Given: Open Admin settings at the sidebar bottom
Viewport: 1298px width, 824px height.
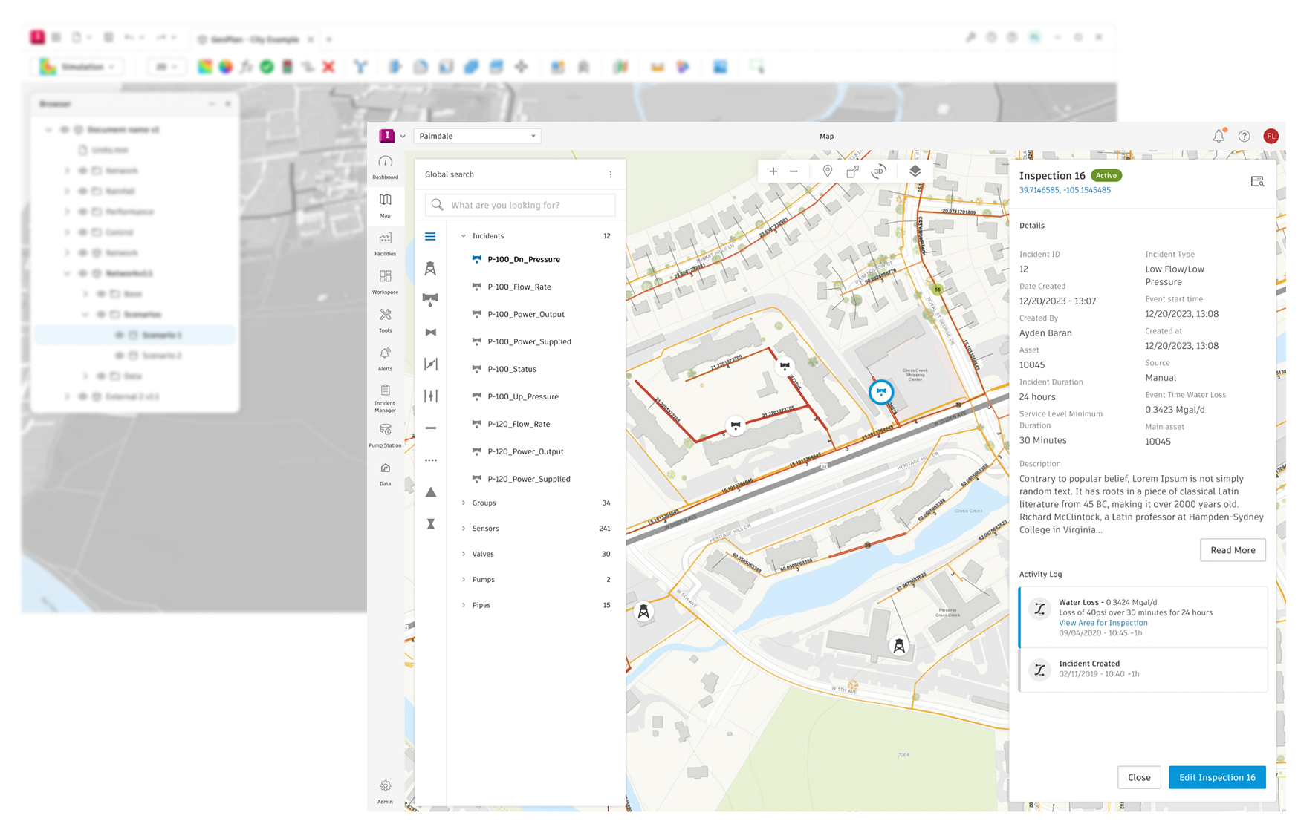Looking at the screenshot, I should tap(385, 792).
